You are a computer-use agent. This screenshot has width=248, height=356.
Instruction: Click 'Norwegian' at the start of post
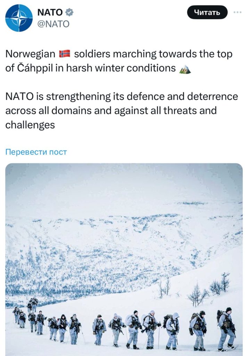tap(31, 55)
